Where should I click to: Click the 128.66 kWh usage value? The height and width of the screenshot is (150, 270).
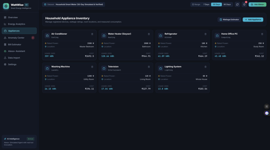[x=108, y=56]
